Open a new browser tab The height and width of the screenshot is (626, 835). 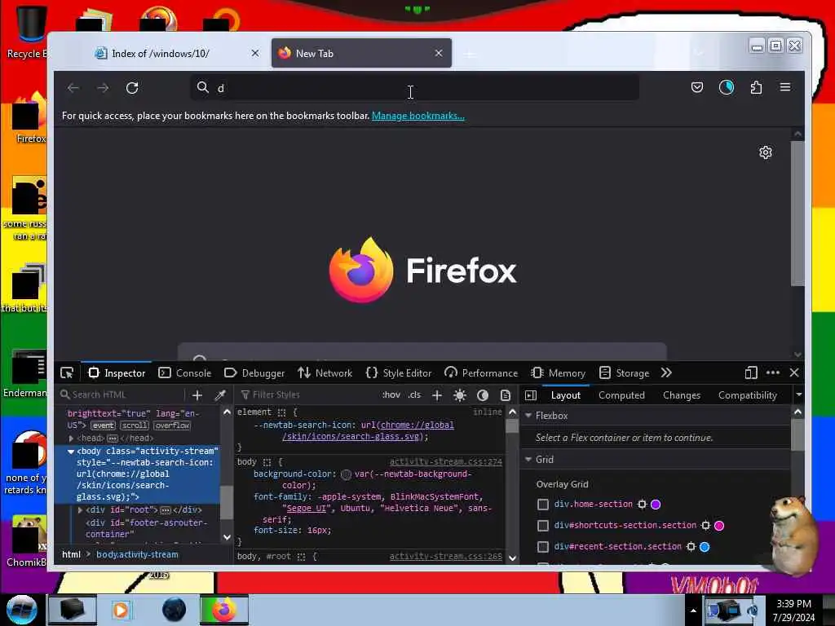(x=469, y=54)
